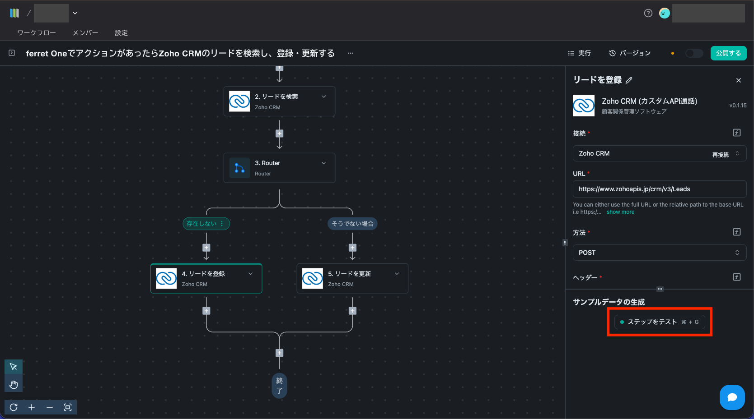This screenshot has height=419, width=754.
Task: Click the URL input field
Action: 659,189
